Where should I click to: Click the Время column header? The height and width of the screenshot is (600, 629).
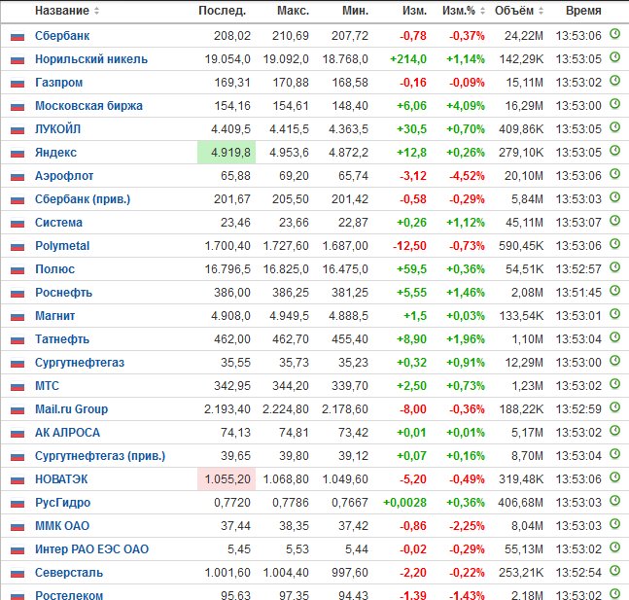click(583, 11)
